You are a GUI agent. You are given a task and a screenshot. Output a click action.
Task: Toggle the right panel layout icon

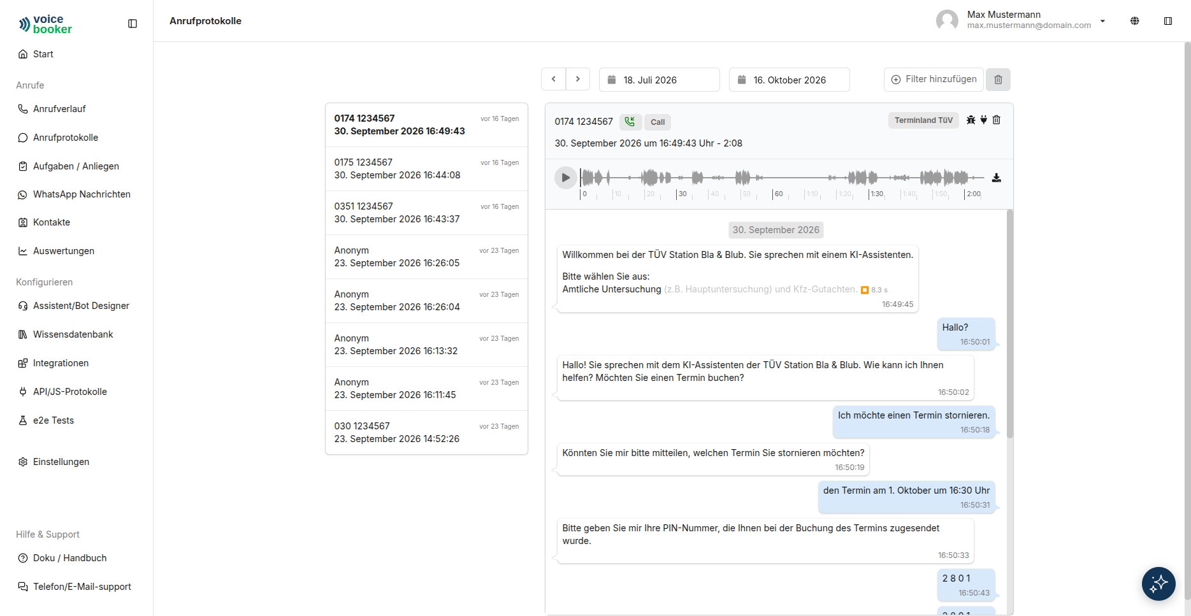1168,21
